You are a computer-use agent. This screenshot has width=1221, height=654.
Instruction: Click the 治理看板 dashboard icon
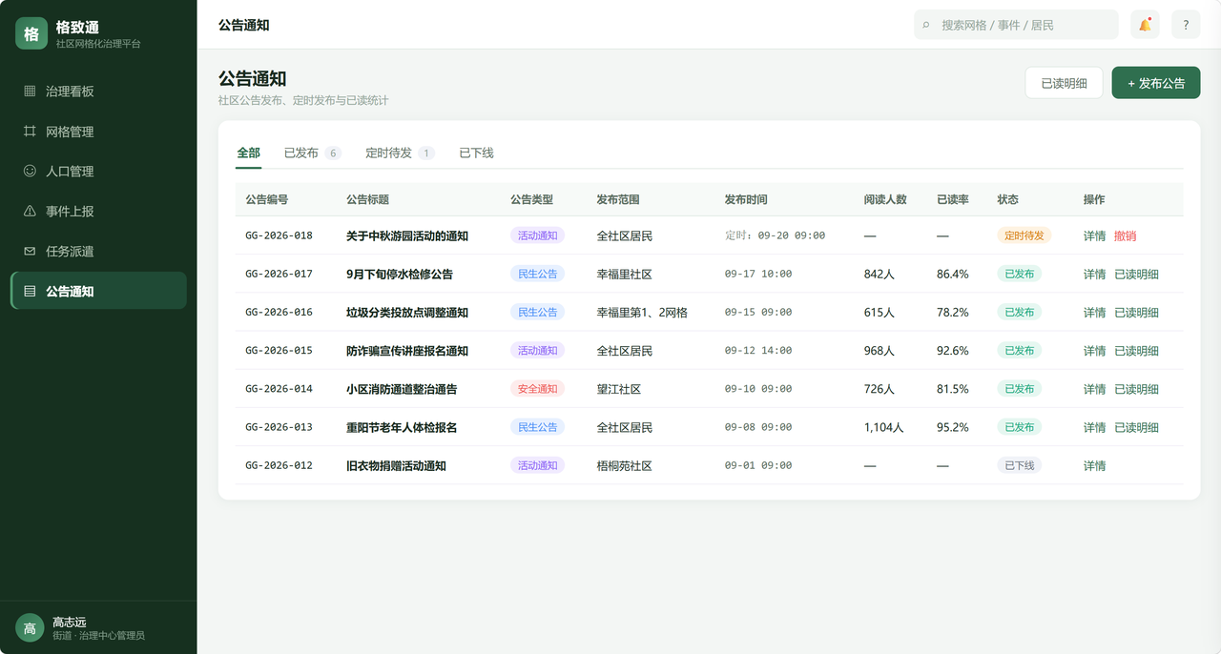pyautogui.click(x=30, y=92)
